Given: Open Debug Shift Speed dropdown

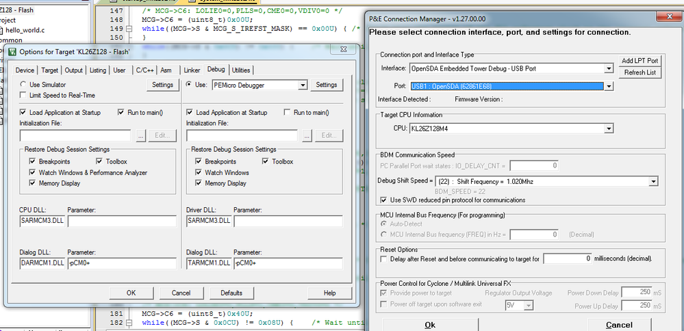Looking at the screenshot, I should point(653,182).
